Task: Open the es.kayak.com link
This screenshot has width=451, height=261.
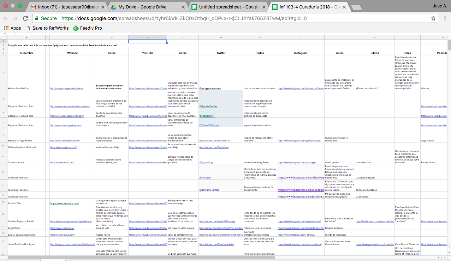Action: [x=71, y=221]
